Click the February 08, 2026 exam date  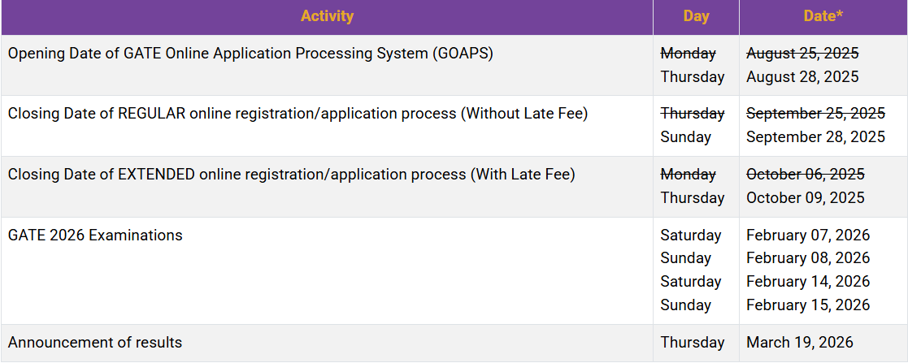click(x=808, y=257)
